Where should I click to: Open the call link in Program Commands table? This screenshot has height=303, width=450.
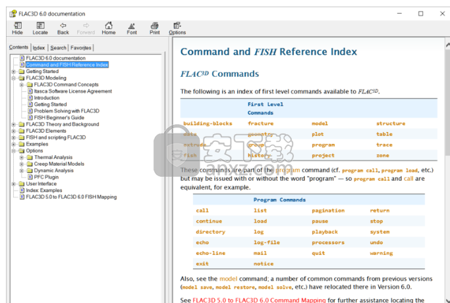point(202,210)
